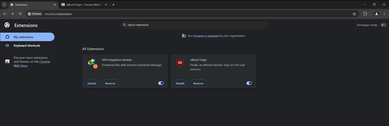Restore down the Chrome window
Screen dimensions: 389x126
(x=374, y=5)
